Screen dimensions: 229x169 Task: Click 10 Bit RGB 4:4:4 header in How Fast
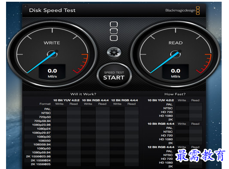tap(161, 124)
